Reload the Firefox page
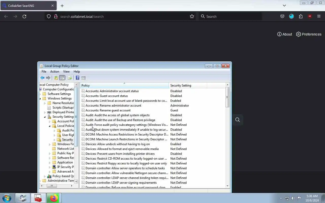 tap(24, 16)
